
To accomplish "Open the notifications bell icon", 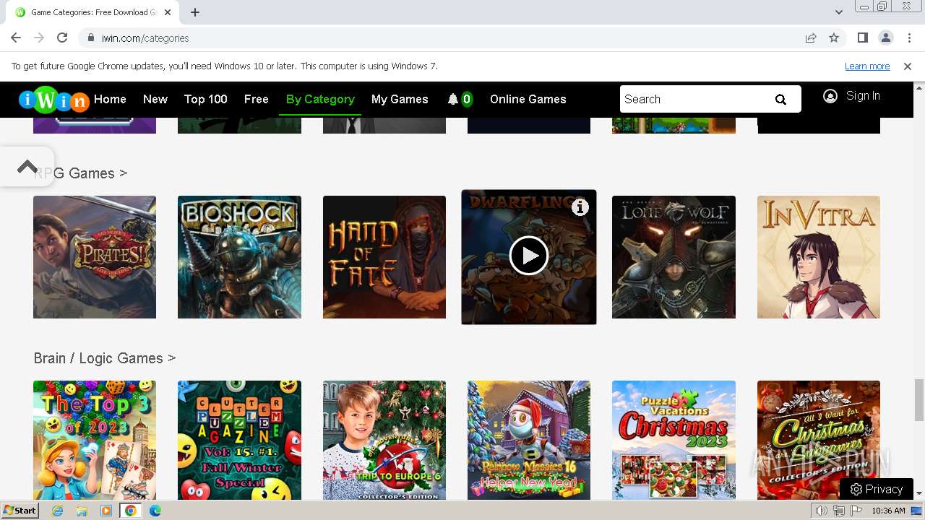I will [x=453, y=100].
